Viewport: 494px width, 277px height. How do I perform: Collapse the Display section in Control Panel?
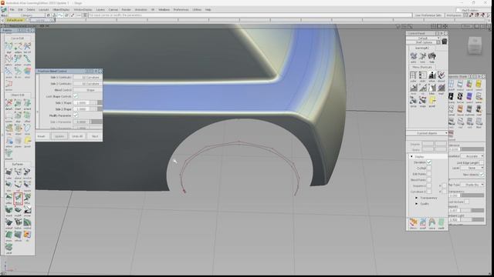coord(411,156)
